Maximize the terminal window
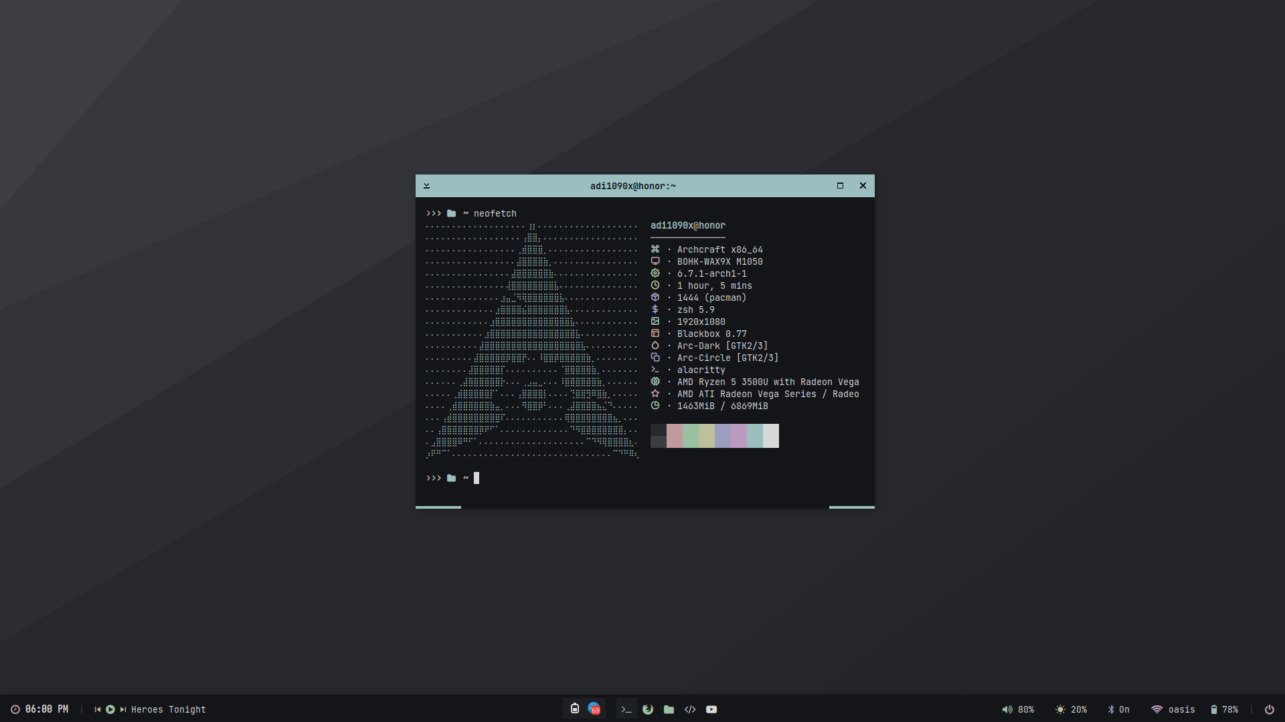Screen dimensions: 1285x722 coord(840,186)
